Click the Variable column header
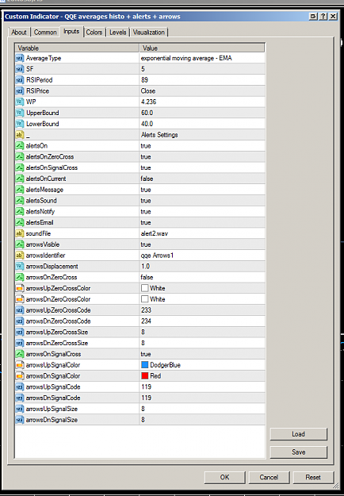Viewport: 344px width, 496px height. [x=77, y=48]
